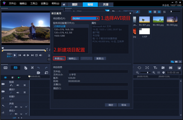Select the 720 x 576, 4:3, 50i profile
This screenshot has width=183, height=120.
[71, 32]
